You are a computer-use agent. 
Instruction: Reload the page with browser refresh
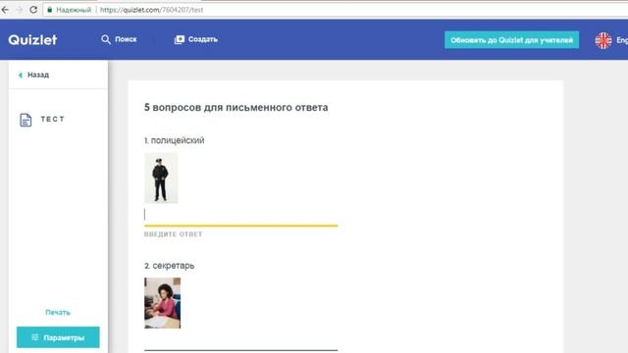(x=33, y=10)
